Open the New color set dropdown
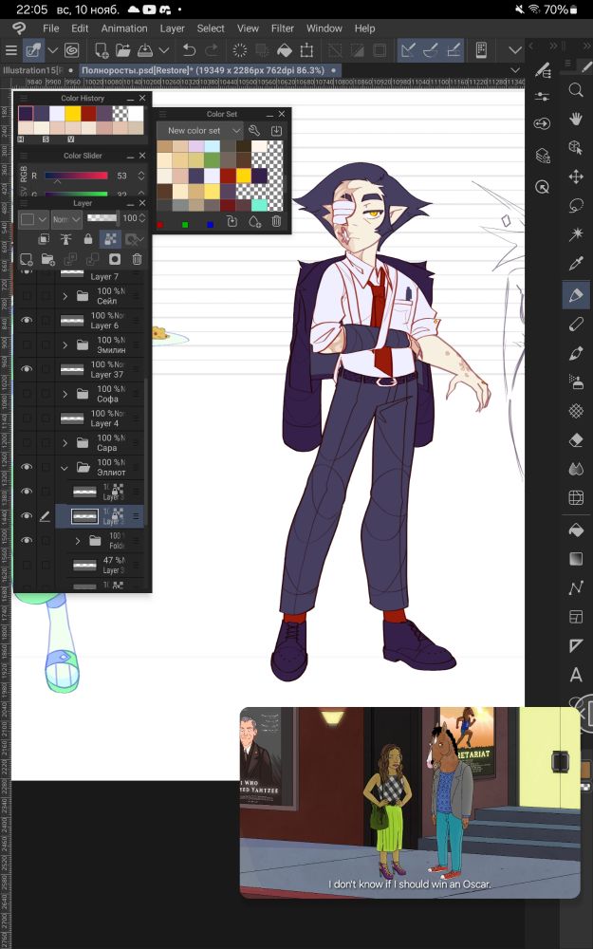 pos(199,130)
